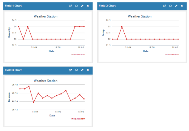Viewport: 189px width, 131px height.
Task: Click the Weather Station title in Field 2 chart
Action: point(140,16)
